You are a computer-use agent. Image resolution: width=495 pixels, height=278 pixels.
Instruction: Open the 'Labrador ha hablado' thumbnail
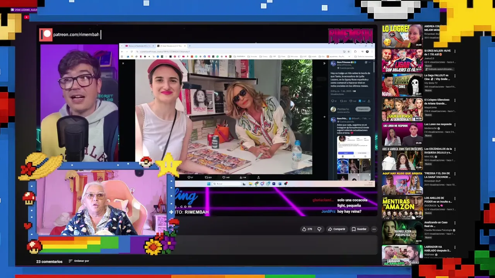point(402,255)
